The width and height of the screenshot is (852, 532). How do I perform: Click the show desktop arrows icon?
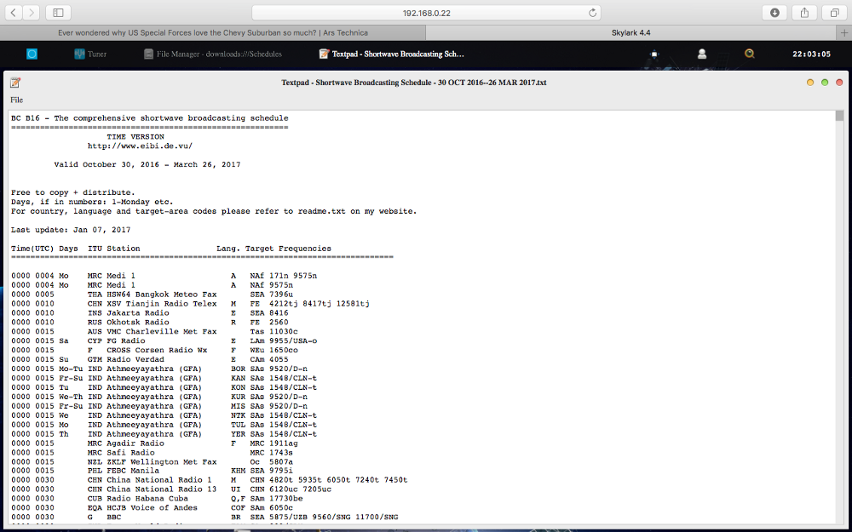[654, 54]
